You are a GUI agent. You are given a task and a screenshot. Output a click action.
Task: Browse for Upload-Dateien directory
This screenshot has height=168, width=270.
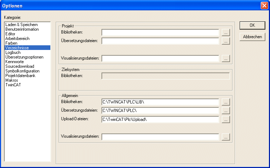[x=225, y=119]
